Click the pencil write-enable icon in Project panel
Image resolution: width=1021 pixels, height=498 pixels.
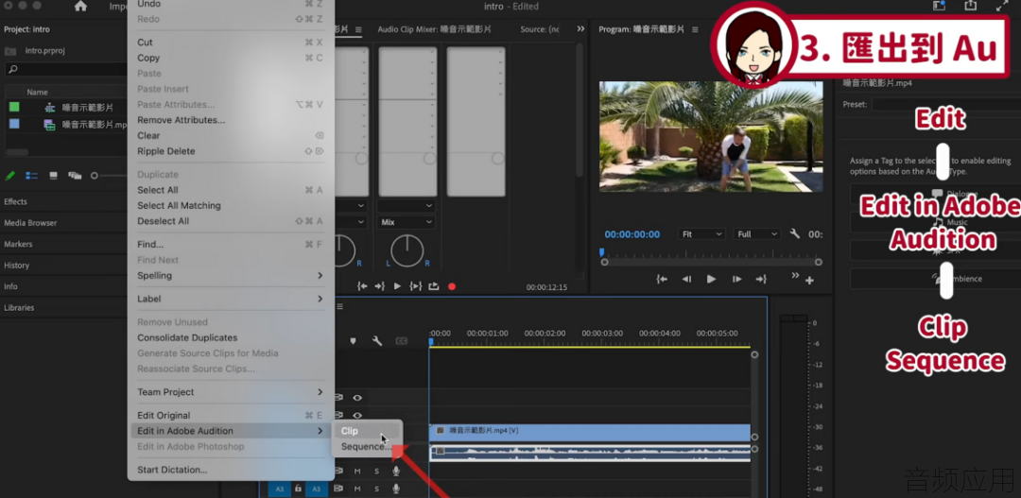click(10, 176)
